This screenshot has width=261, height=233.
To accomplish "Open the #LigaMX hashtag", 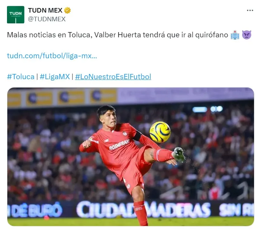I will pos(55,77).
